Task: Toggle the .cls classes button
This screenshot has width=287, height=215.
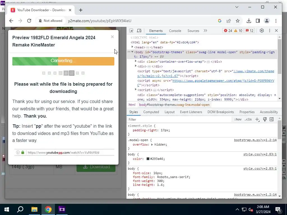Action: [248, 119]
